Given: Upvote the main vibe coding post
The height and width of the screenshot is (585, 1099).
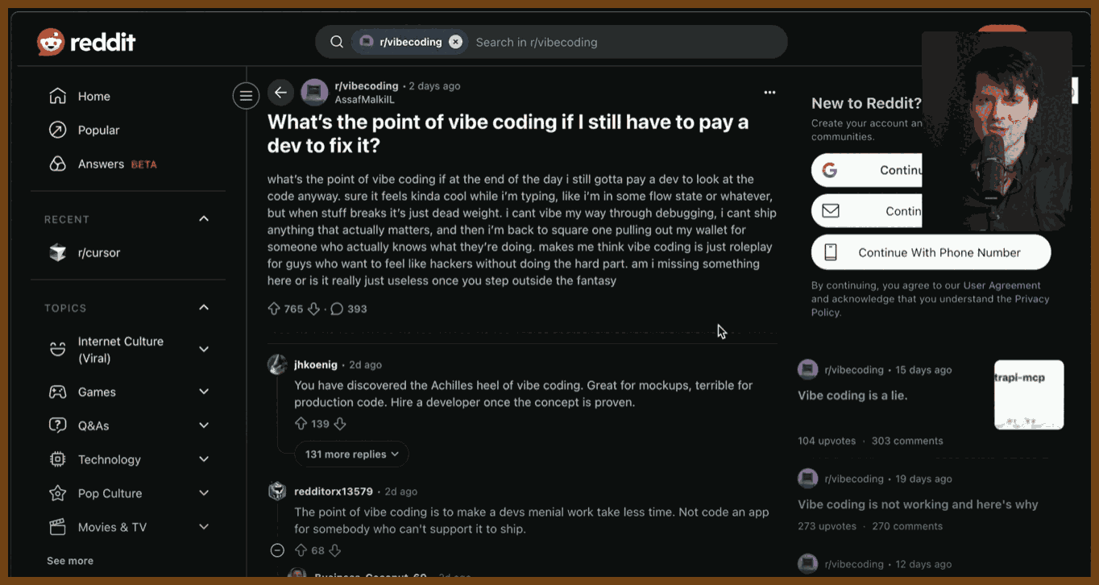Looking at the screenshot, I should pos(274,309).
